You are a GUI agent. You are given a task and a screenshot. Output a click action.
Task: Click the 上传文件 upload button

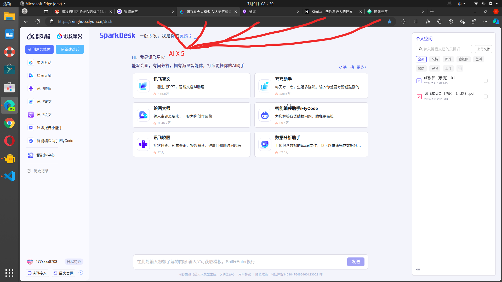[x=483, y=49]
